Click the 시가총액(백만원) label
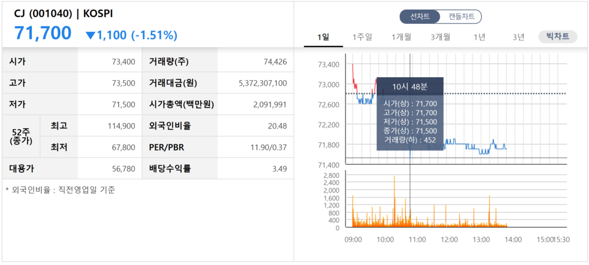Image resolution: width=589 pixels, height=265 pixels. point(182,105)
